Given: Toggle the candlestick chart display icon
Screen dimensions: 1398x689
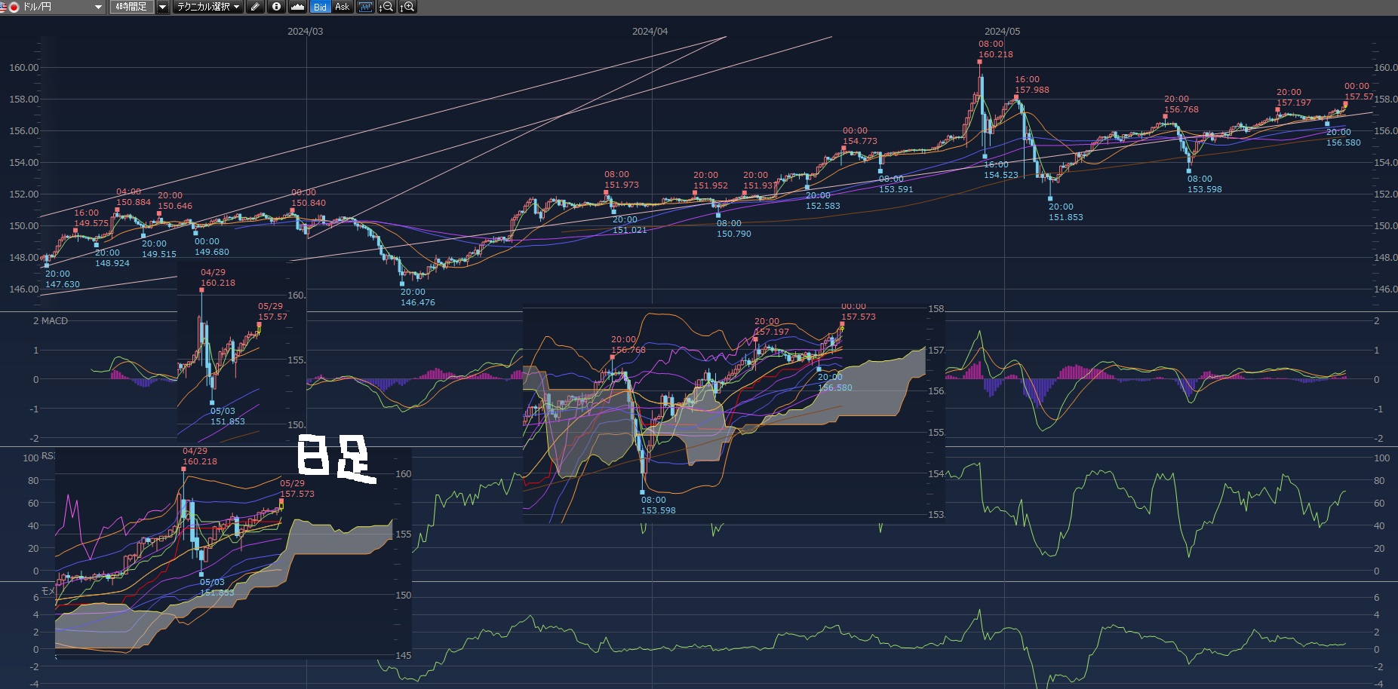Looking at the screenshot, I should 365,7.
